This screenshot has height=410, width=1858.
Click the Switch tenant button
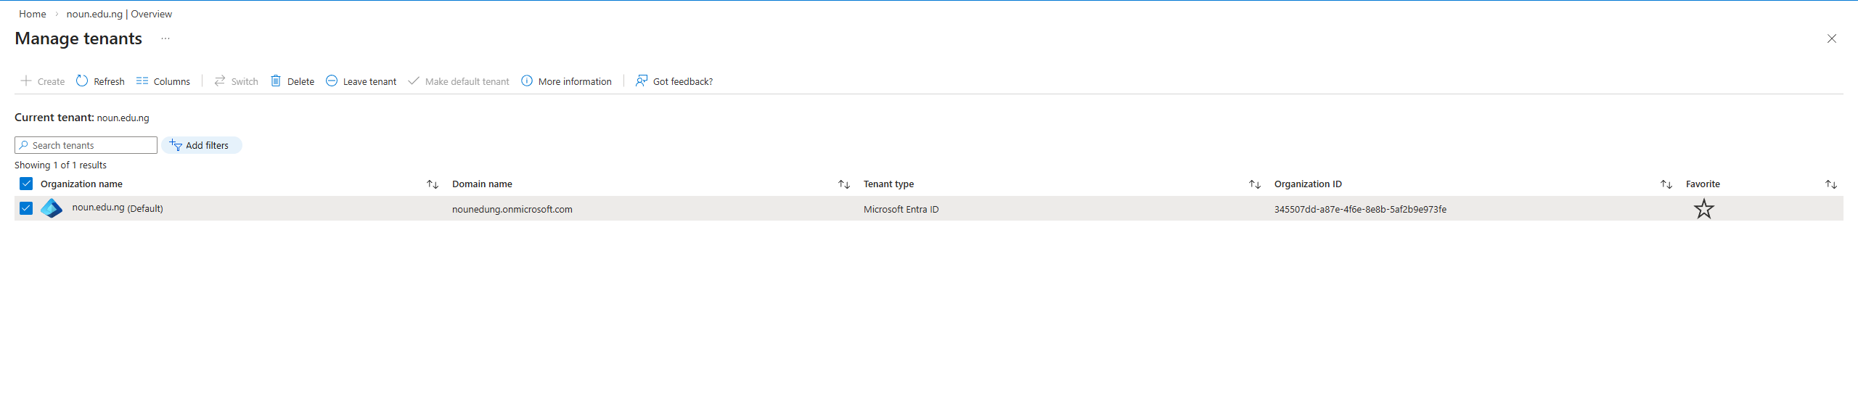[236, 81]
